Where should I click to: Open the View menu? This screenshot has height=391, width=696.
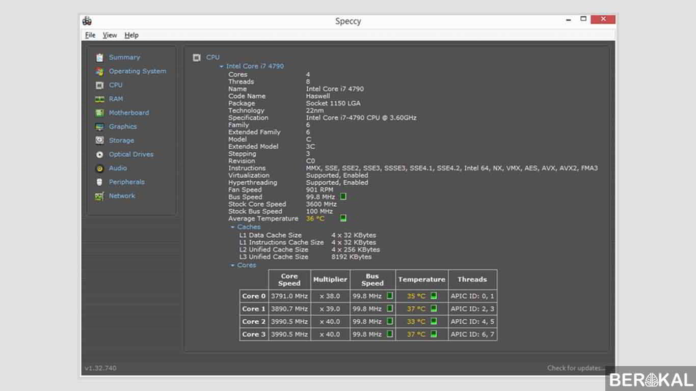point(110,35)
